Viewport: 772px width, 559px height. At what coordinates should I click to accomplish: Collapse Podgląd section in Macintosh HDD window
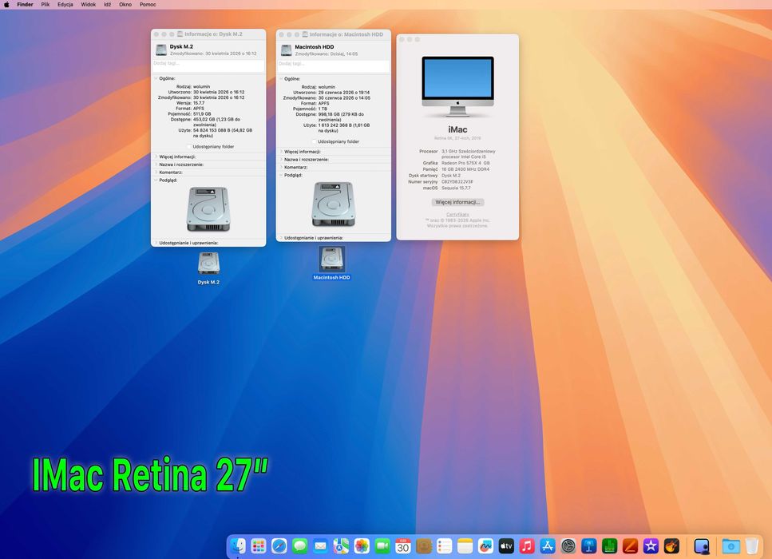(281, 176)
